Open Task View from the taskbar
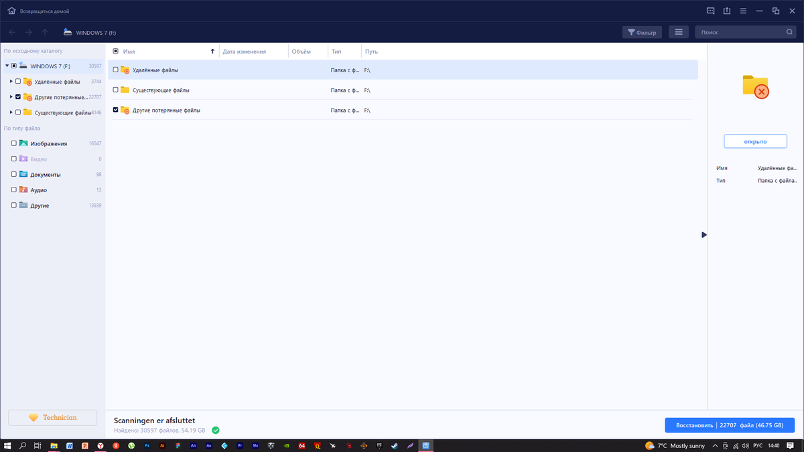This screenshot has width=804, height=452. click(x=38, y=445)
